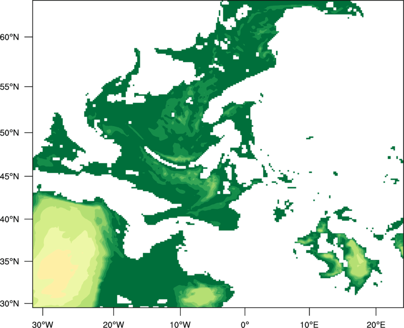Click the 0° longitude label
The width and height of the screenshot is (404, 328).
pos(245,324)
